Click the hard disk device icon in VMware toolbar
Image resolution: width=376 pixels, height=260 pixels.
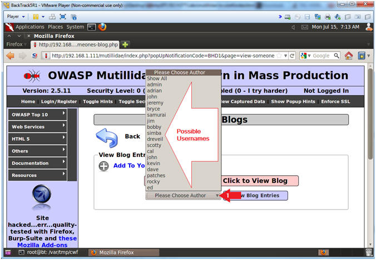[x=287, y=17]
